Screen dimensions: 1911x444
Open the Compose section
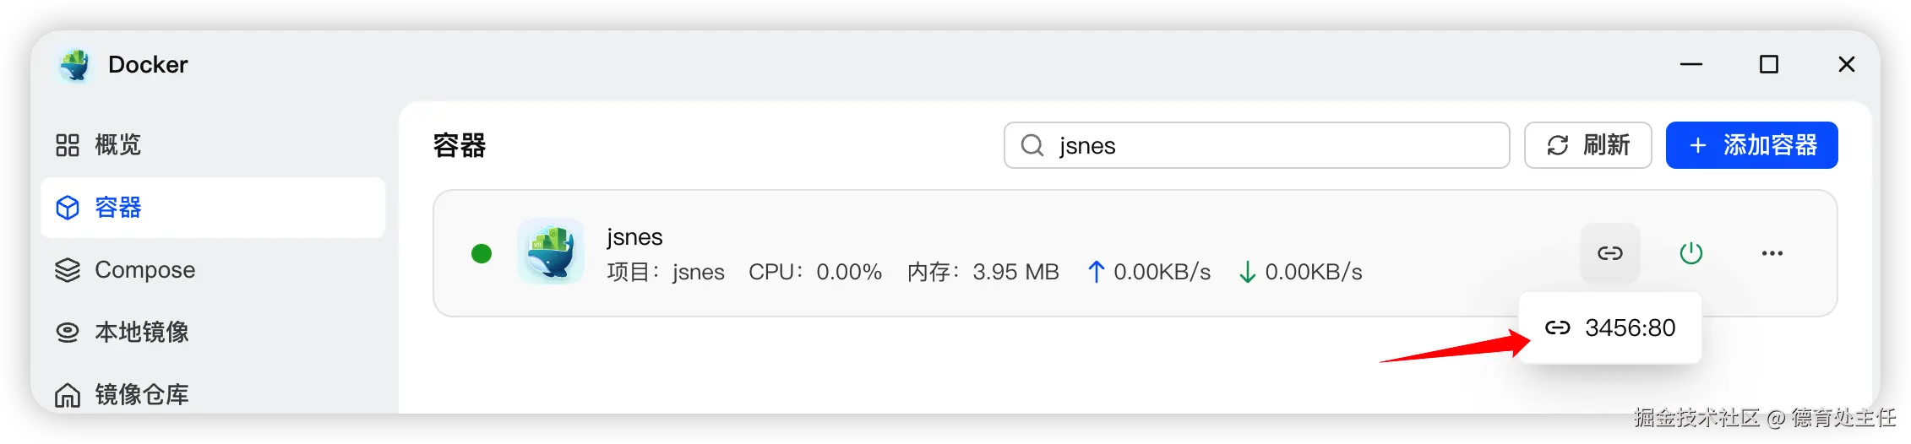click(144, 270)
